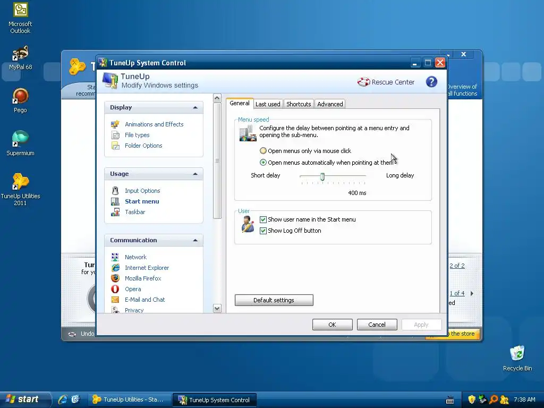Screen dimensions: 544x408
Task: Switch to the Shortcuts tab
Action: 299,104
